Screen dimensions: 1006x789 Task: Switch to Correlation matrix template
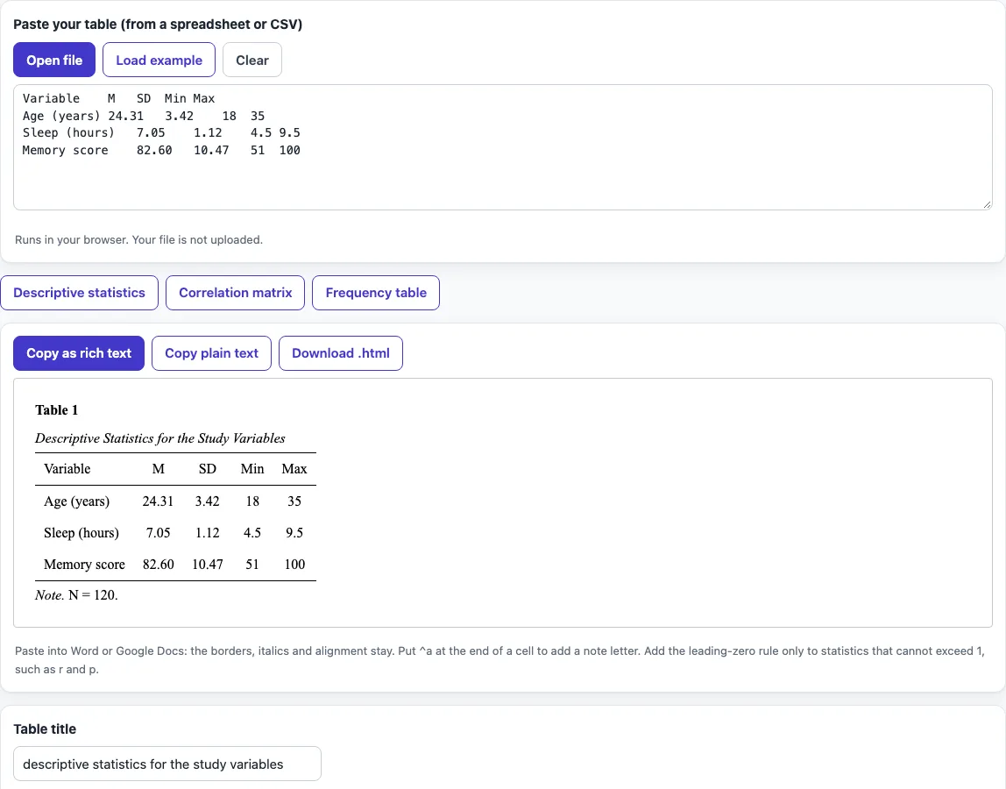(x=236, y=293)
